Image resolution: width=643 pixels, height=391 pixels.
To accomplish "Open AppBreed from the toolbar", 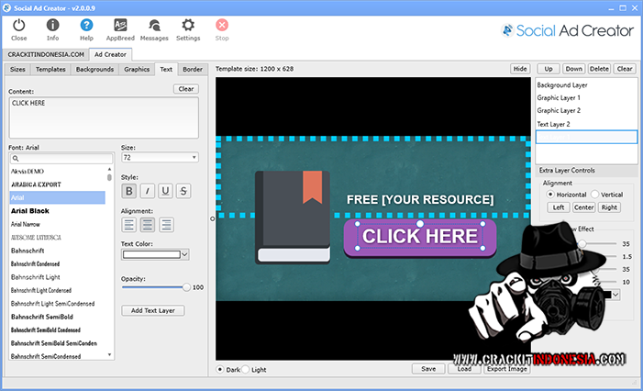I will coord(120,28).
